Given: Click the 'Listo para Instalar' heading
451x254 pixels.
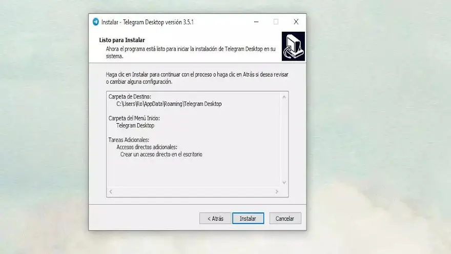Looking at the screenshot, I should coord(122,40).
